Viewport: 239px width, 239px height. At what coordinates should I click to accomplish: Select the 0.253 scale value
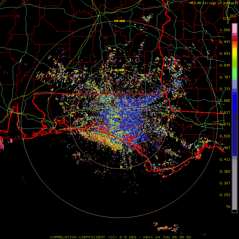pos(225,195)
